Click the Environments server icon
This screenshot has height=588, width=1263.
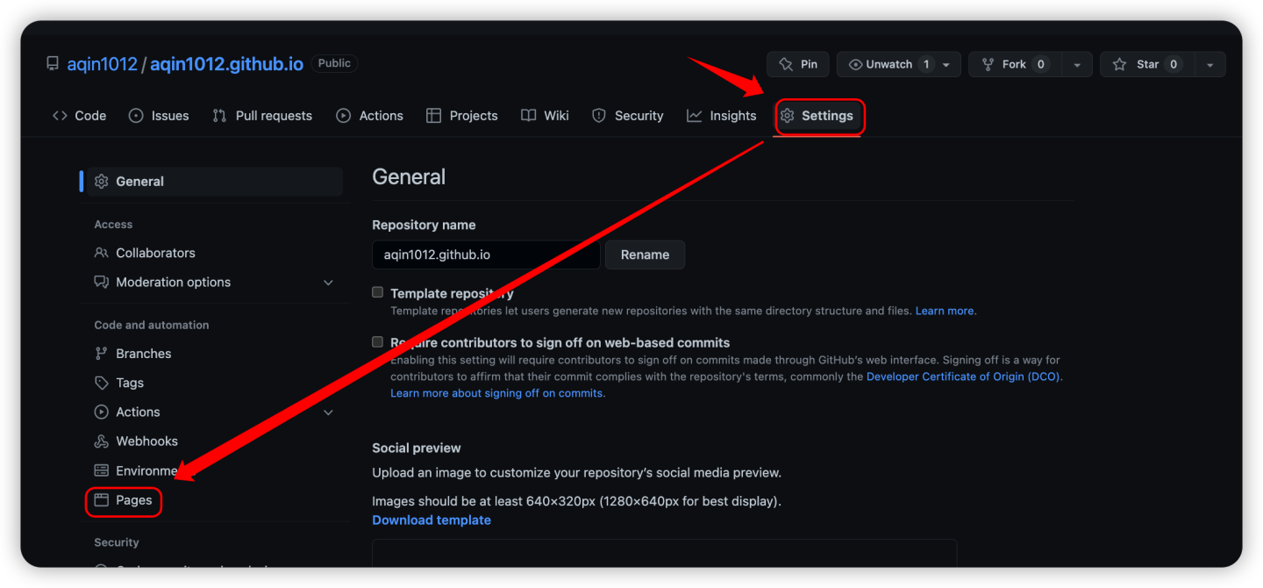coord(102,471)
